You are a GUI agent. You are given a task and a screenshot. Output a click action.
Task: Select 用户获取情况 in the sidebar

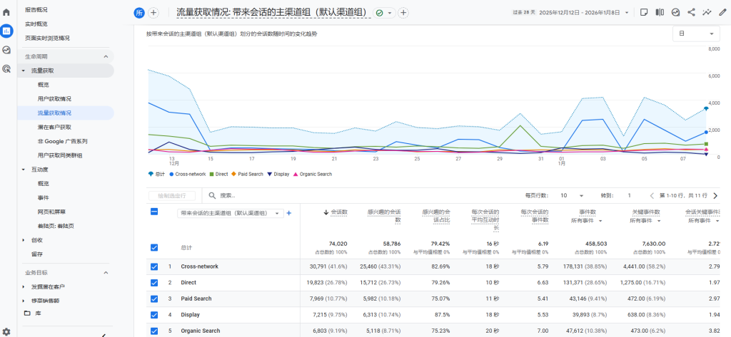(x=54, y=98)
